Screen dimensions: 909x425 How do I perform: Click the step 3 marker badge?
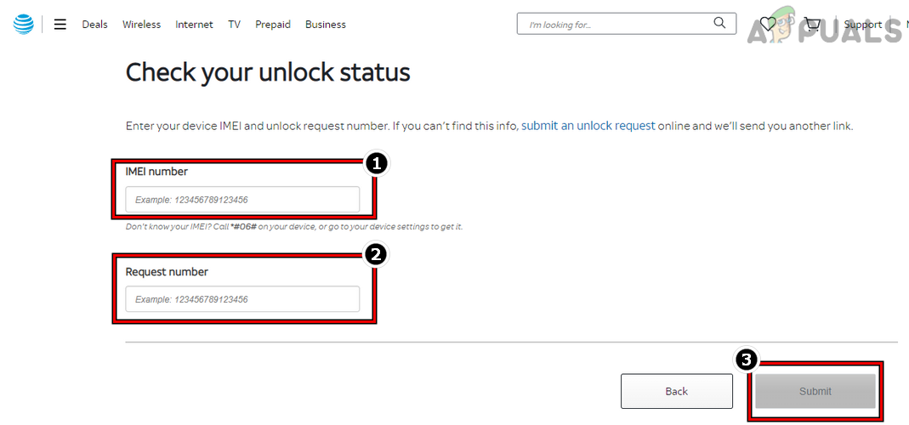746,361
